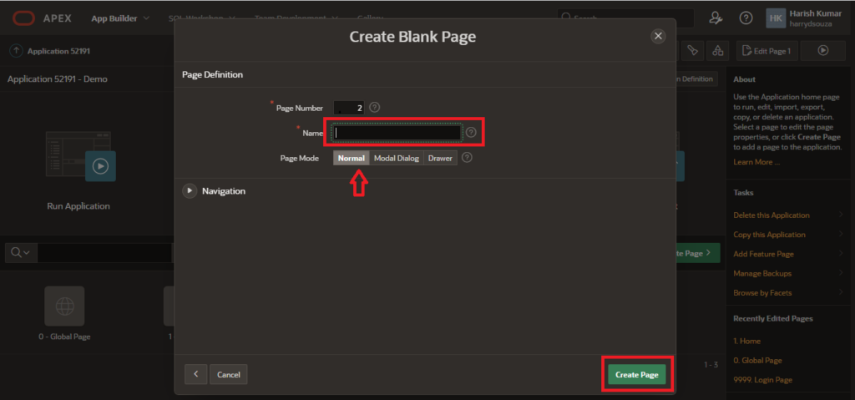Click the Application 52191 up arrow icon

click(16, 51)
